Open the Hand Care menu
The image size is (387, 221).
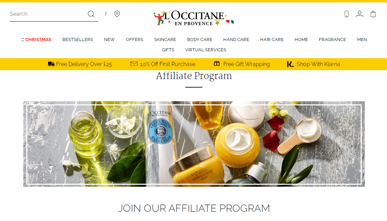coord(236,39)
